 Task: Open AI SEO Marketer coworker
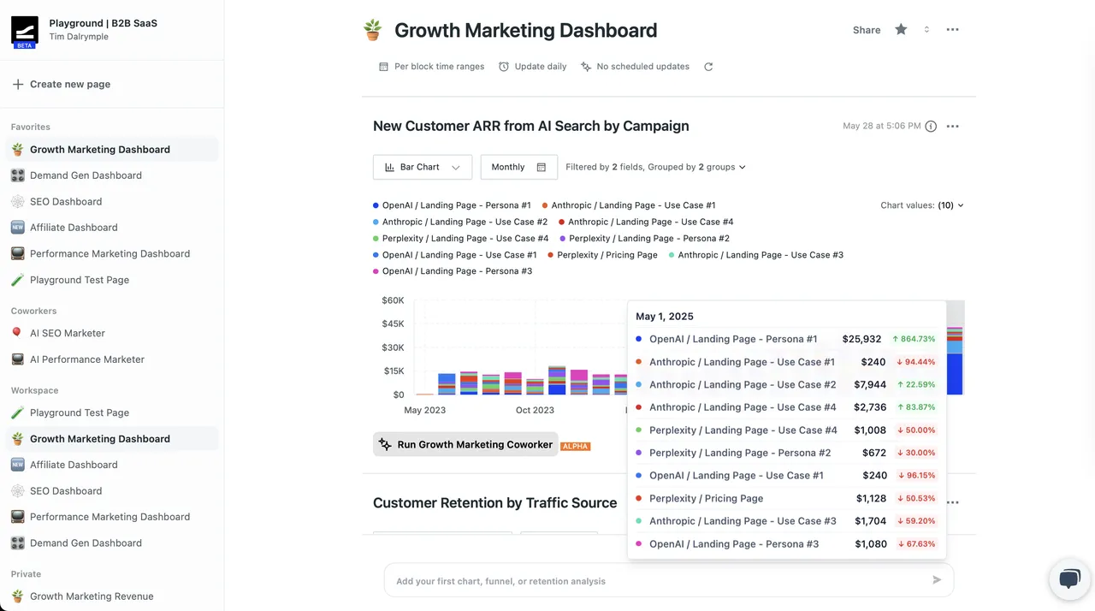coord(68,333)
